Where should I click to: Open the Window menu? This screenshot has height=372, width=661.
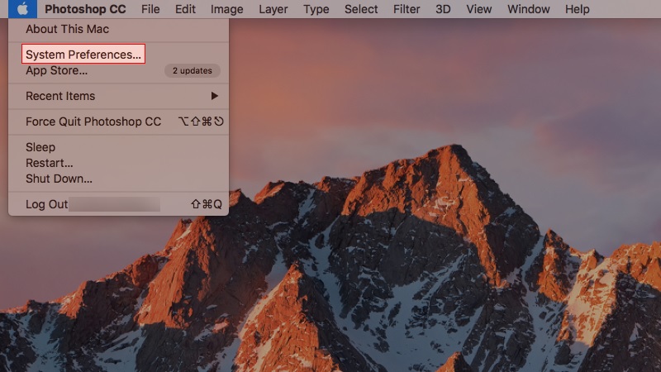point(528,9)
